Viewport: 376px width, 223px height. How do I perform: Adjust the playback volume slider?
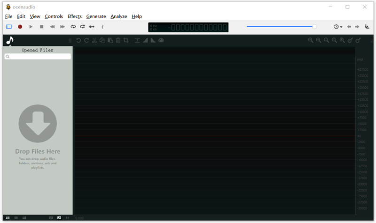[x=282, y=27]
